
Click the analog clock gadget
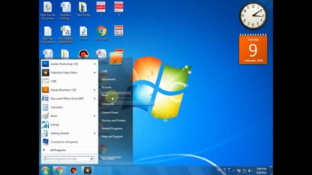click(x=253, y=16)
